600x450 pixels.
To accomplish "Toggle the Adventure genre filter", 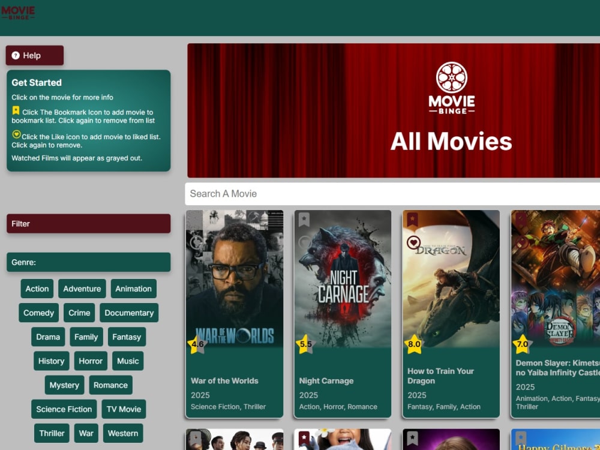I will tap(82, 289).
